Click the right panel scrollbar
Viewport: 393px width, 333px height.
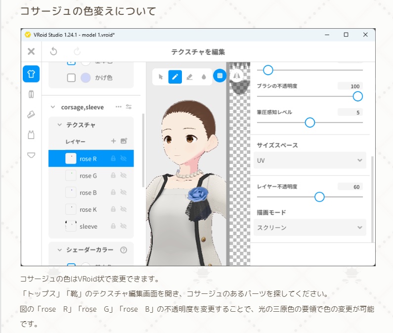tap(372, 199)
